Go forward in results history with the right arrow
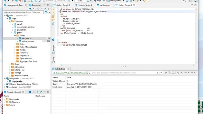Viewport: 203px width, 114px height. (192, 73)
